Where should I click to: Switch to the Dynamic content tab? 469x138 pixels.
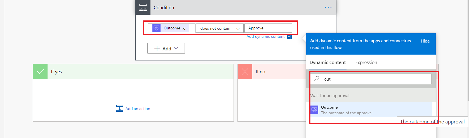click(327, 63)
